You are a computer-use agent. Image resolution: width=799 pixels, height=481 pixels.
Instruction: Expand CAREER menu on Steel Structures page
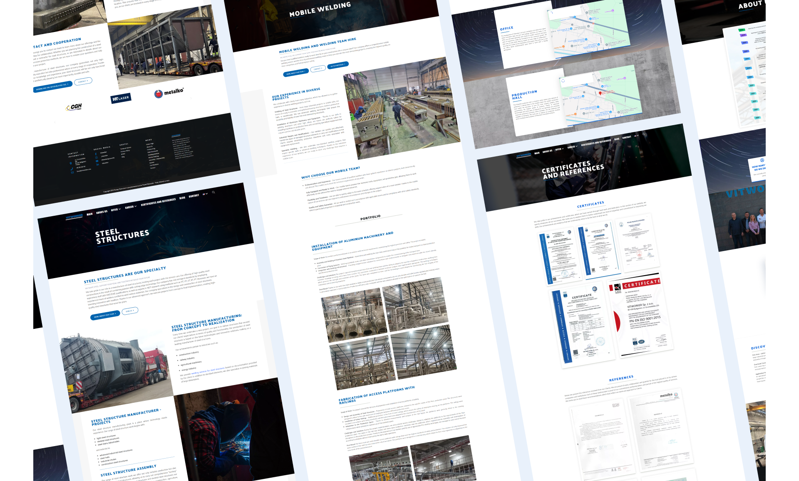coord(131,207)
